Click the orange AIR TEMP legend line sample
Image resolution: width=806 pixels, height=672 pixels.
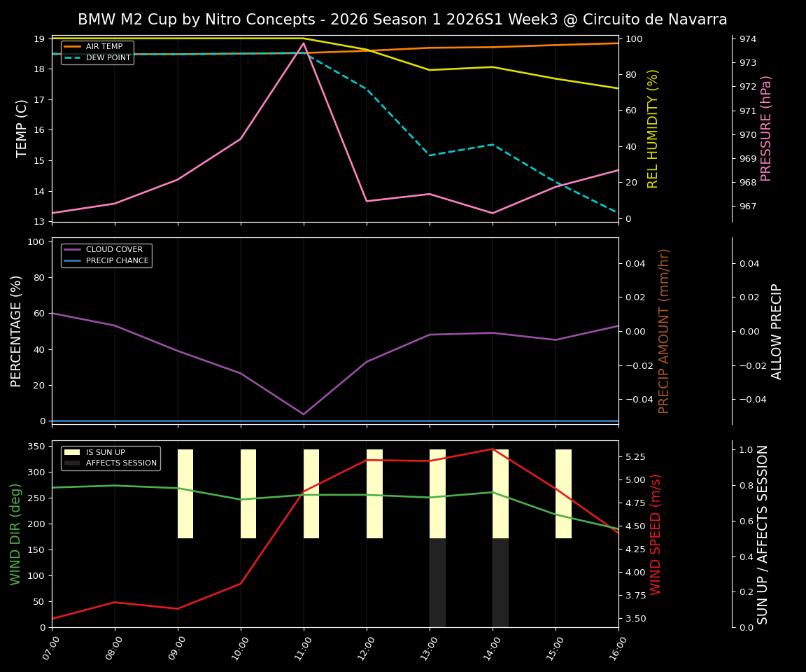(72, 46)
